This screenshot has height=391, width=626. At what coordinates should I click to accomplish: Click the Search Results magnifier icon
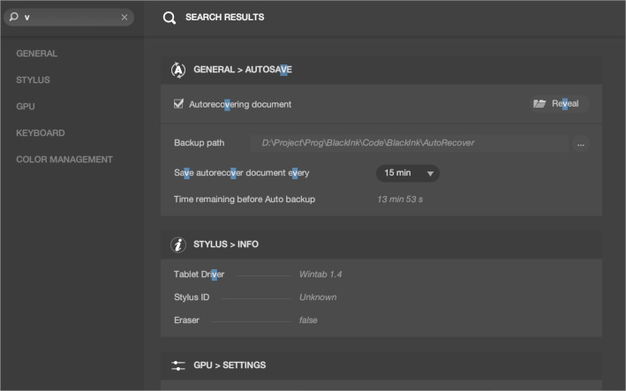click(170, 18)
